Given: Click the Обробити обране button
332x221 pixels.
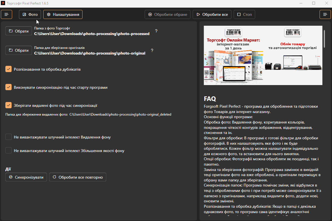Looking at the screenshot, I should (x=168, y=14).
